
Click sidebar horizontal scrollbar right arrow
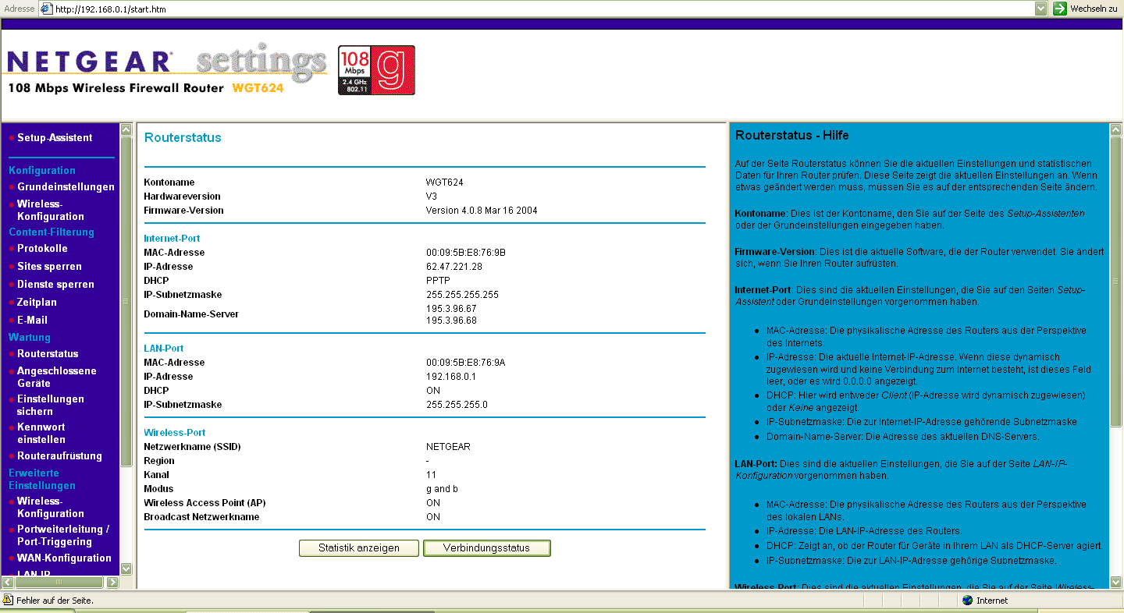(x=112, y=582)
